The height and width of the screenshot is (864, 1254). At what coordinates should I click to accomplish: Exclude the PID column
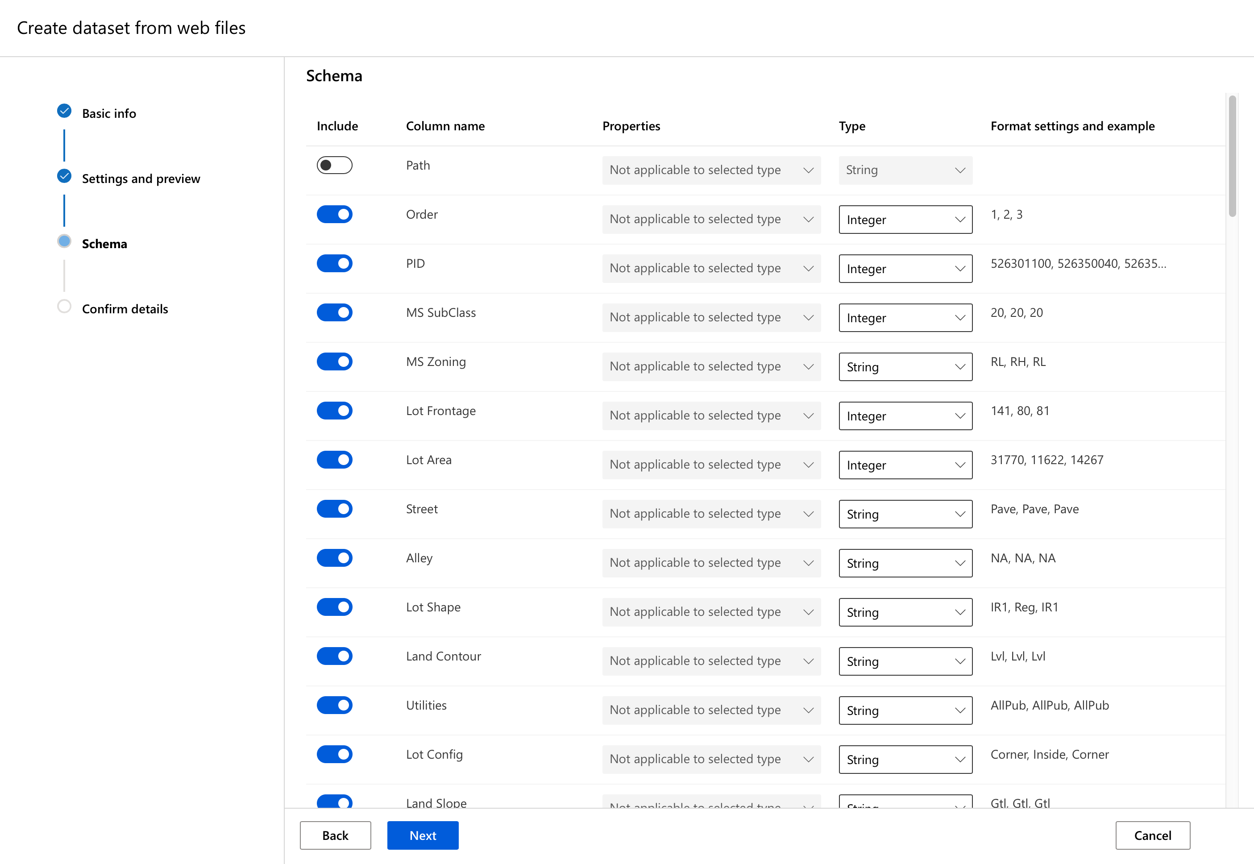(x=334, y=264)
